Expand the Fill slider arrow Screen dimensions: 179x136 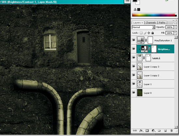[x=175, y=33]
